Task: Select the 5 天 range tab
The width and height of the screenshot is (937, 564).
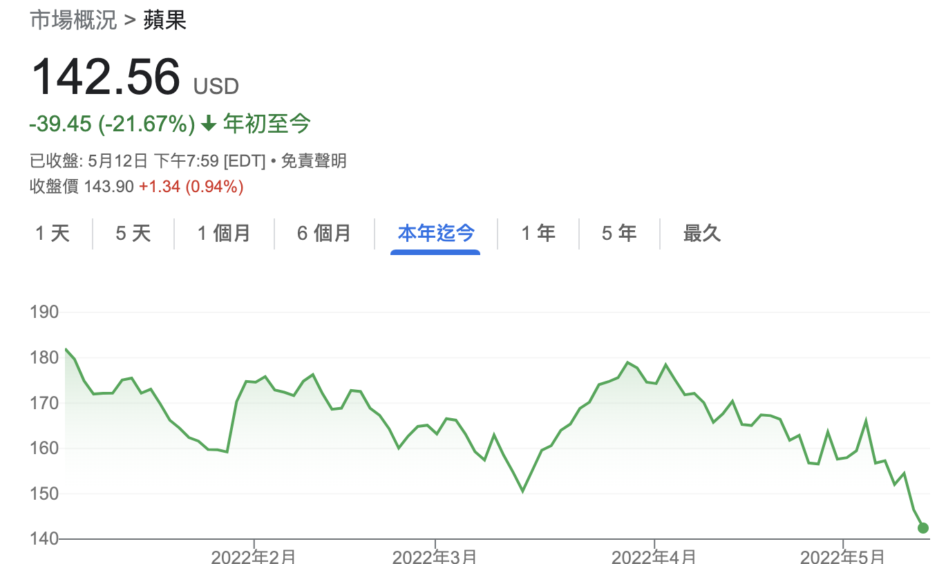Action: coord(133,234)
